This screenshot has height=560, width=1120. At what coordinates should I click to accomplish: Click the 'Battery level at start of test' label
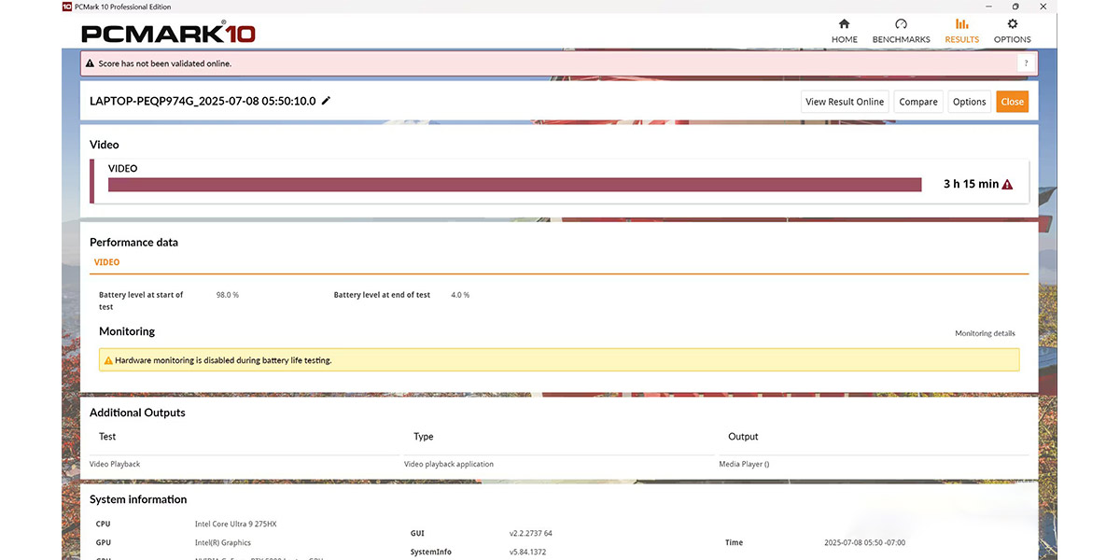(x=141, y=301)
